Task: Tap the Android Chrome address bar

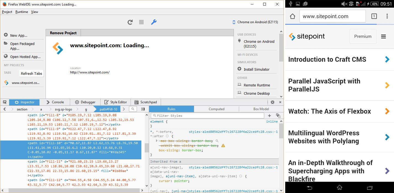Action: 332,16
